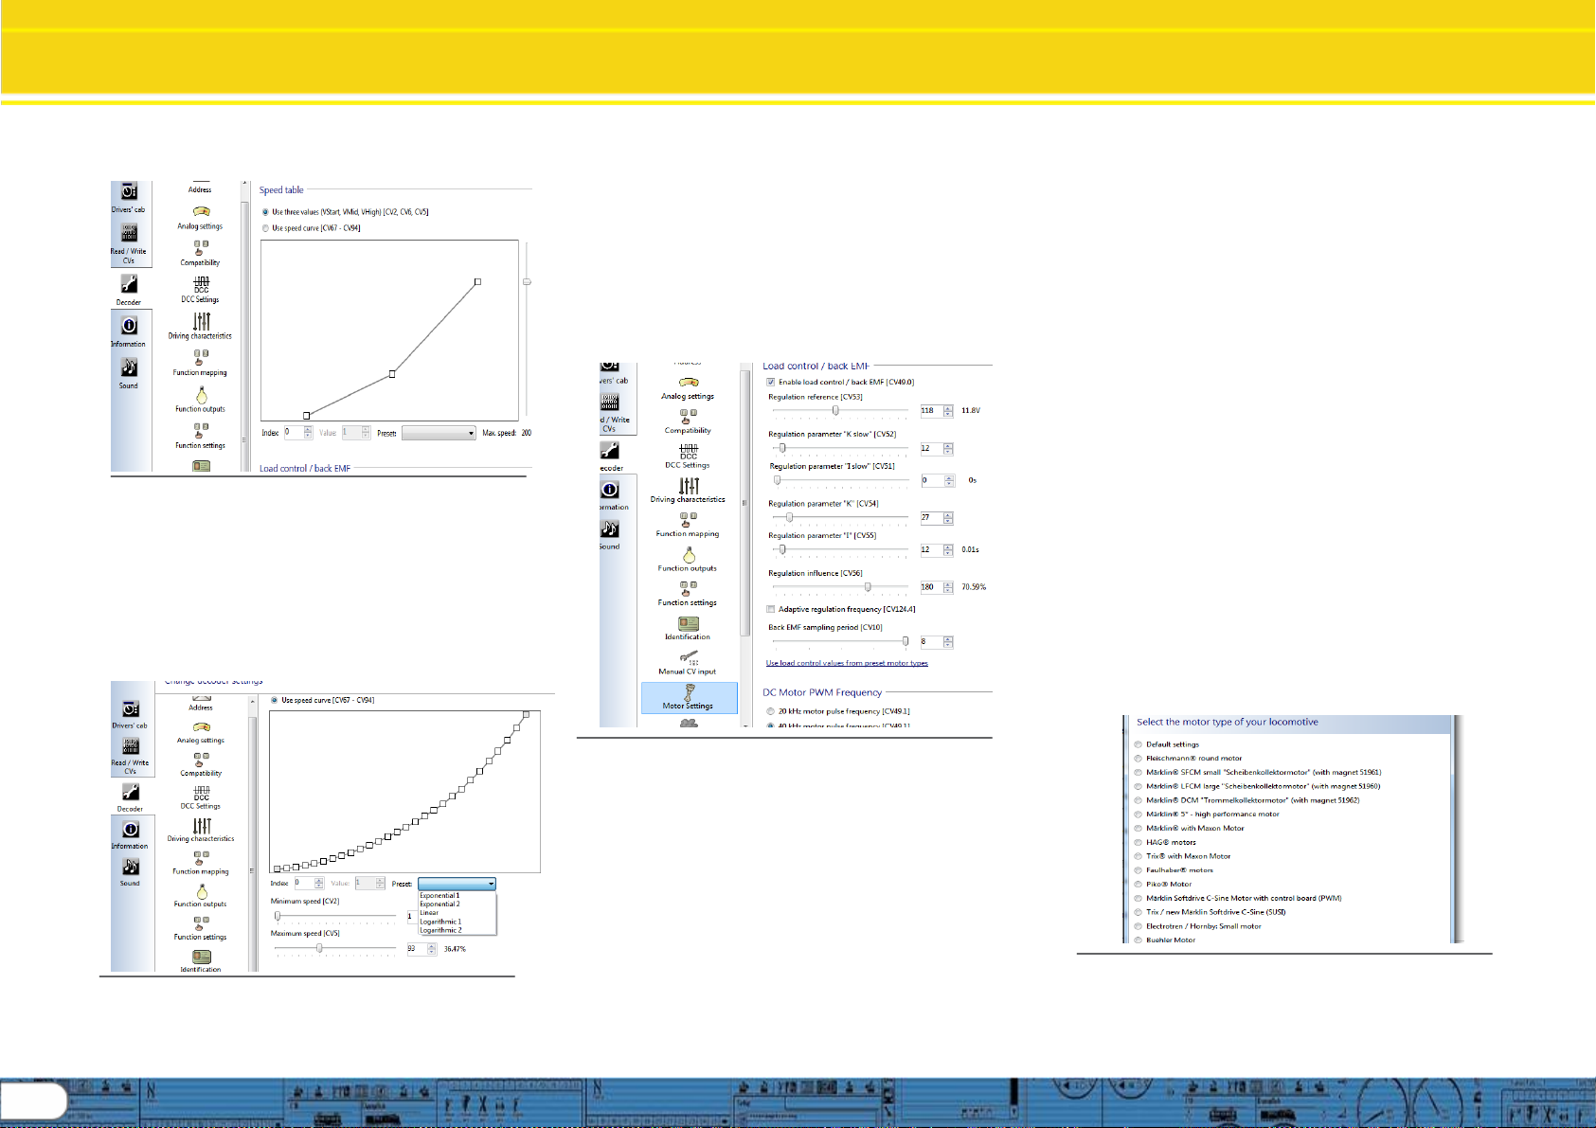Choose Exponential 2 preset
1596x1128 pixels.
click(x=439, y=904)
